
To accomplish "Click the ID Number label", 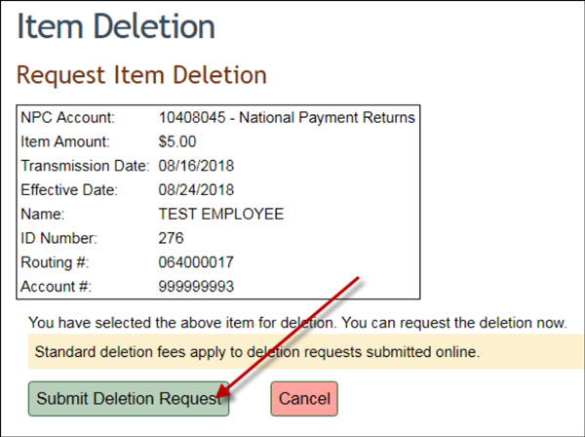I will click(60, 237).
